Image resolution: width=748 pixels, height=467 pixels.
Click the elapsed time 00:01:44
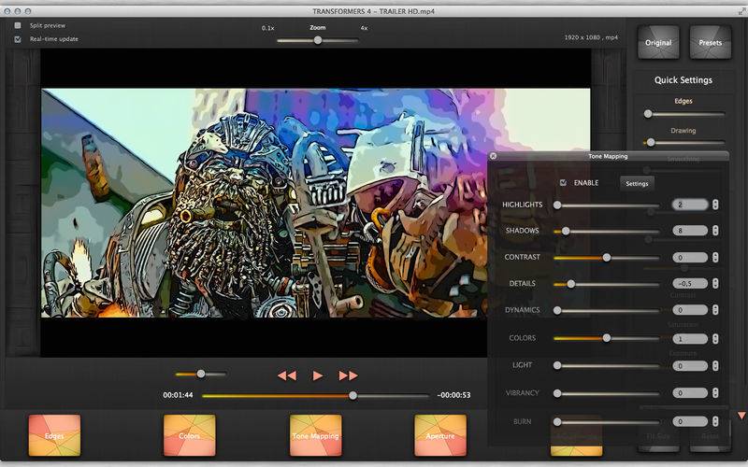click(x=178, y=395)
